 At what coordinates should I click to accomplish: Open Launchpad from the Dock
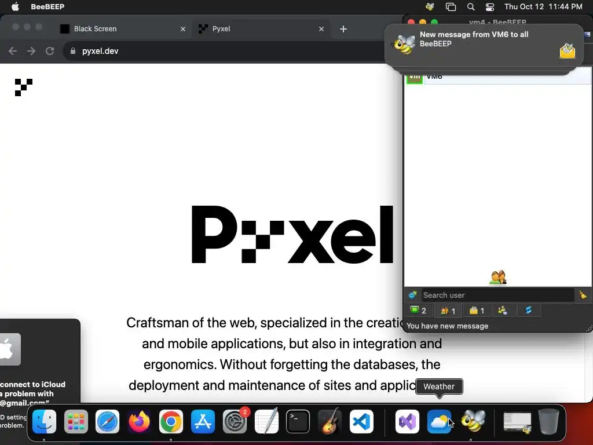pos(76,422)
